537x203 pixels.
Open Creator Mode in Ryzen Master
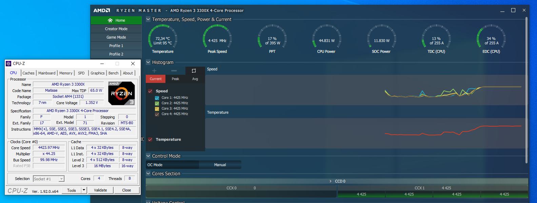pyautogui.click(x=116, y=29)
